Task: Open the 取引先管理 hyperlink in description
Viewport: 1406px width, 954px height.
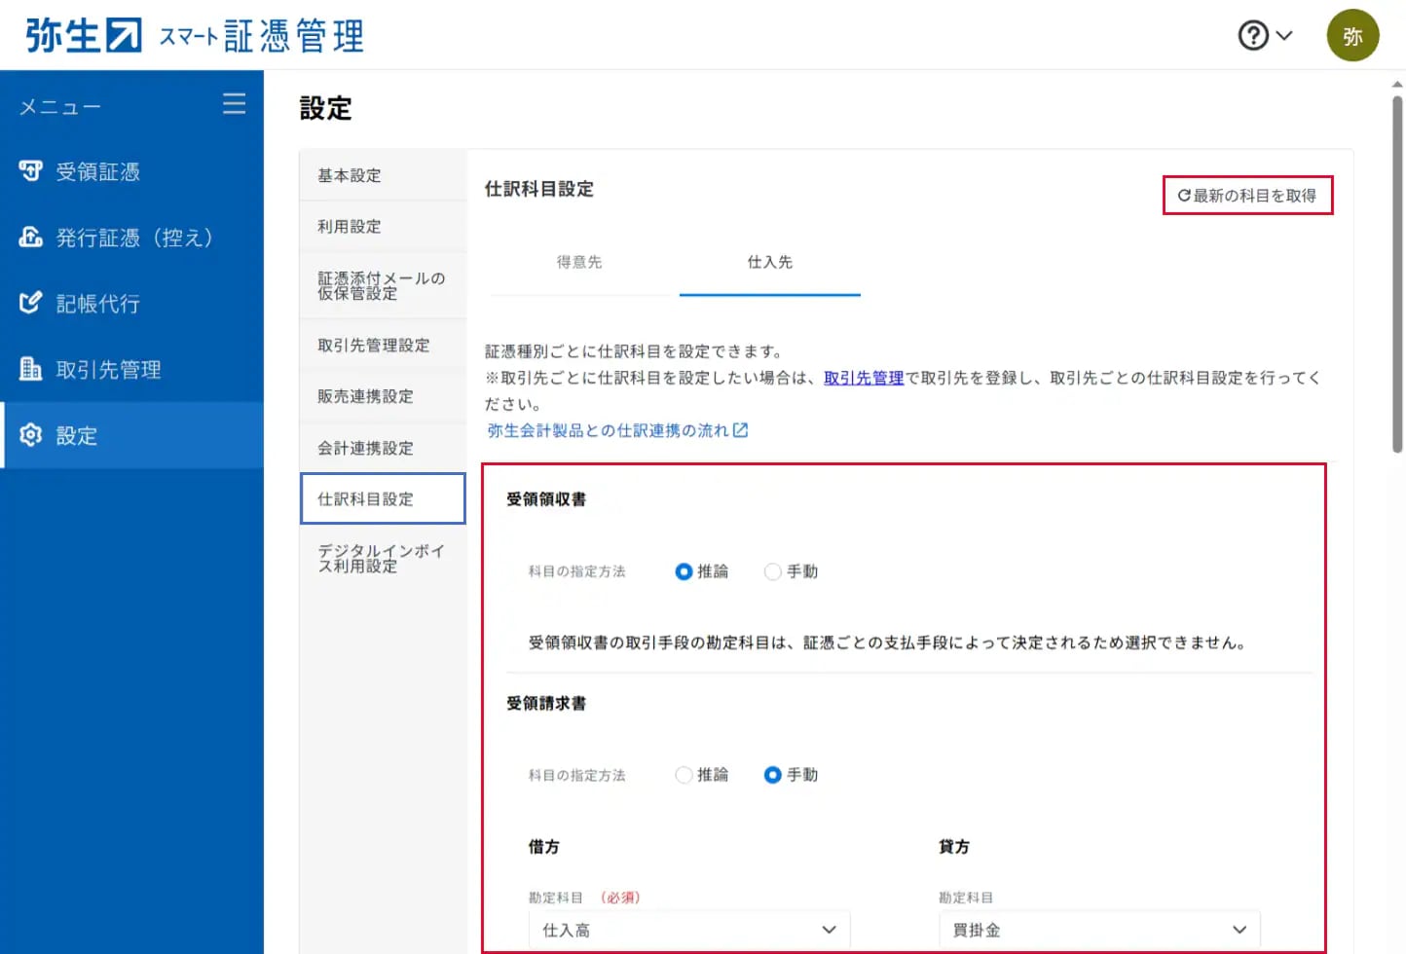Action: coord(864,378)
